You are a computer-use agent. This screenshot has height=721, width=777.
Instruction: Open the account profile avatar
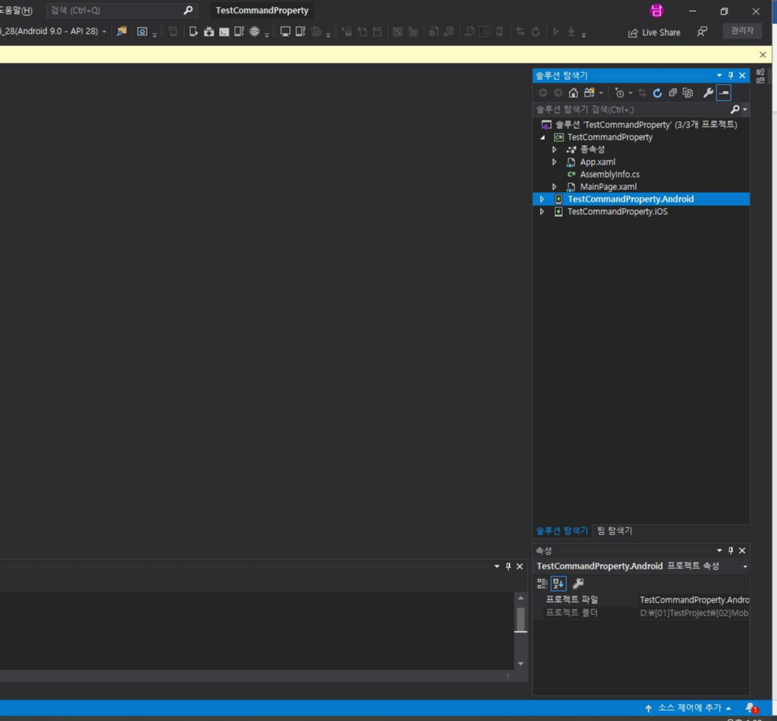[x=656, y=10]
